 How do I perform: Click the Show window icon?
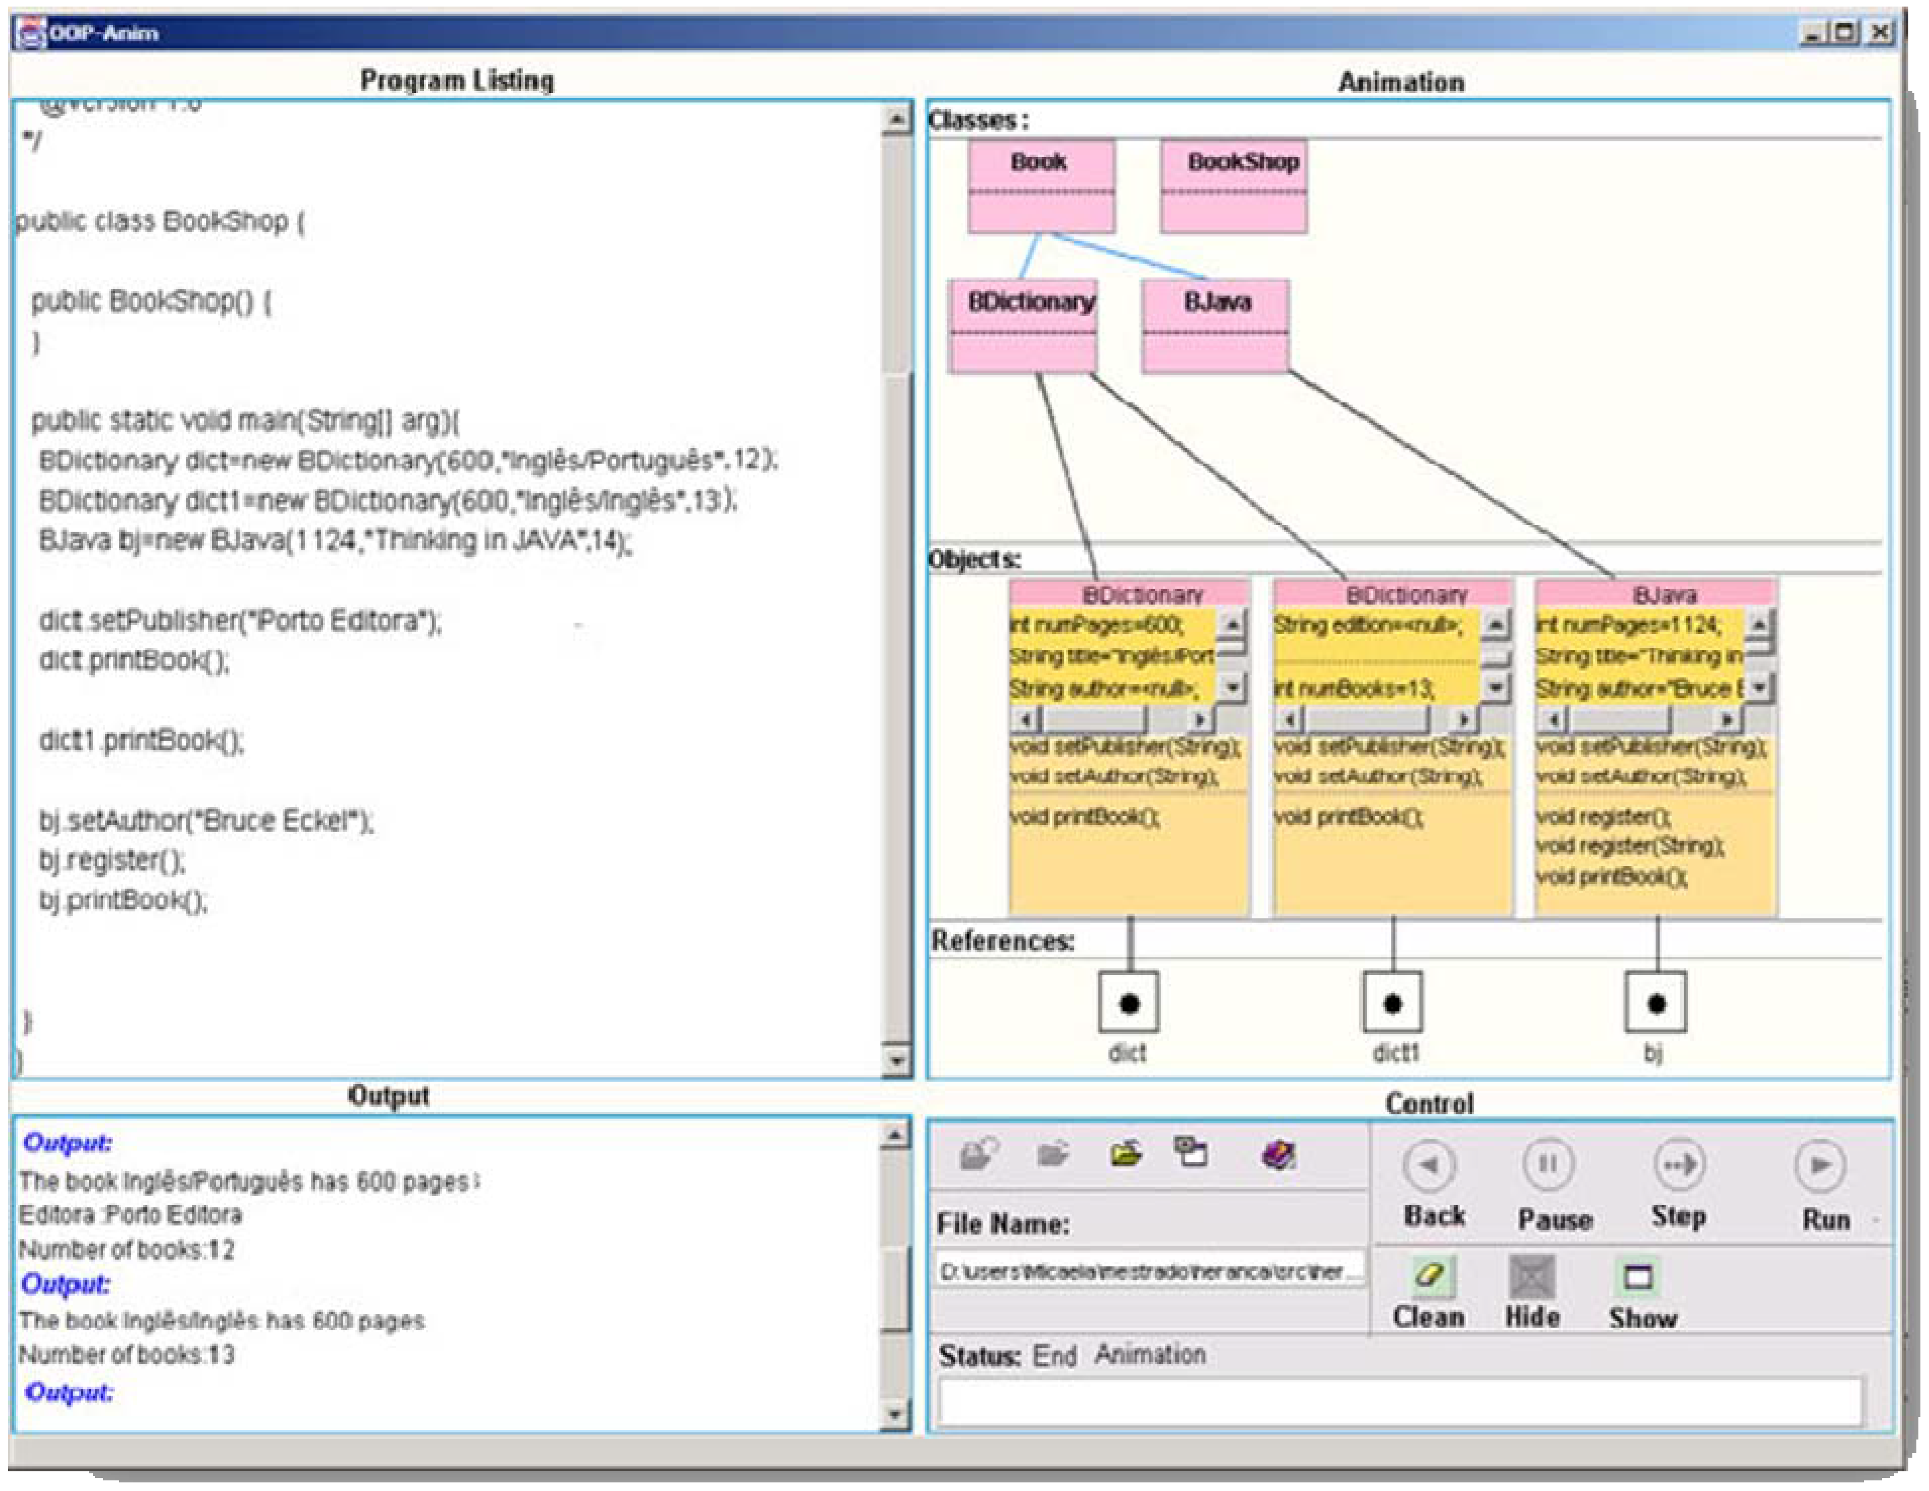tap(1638, 1277)
